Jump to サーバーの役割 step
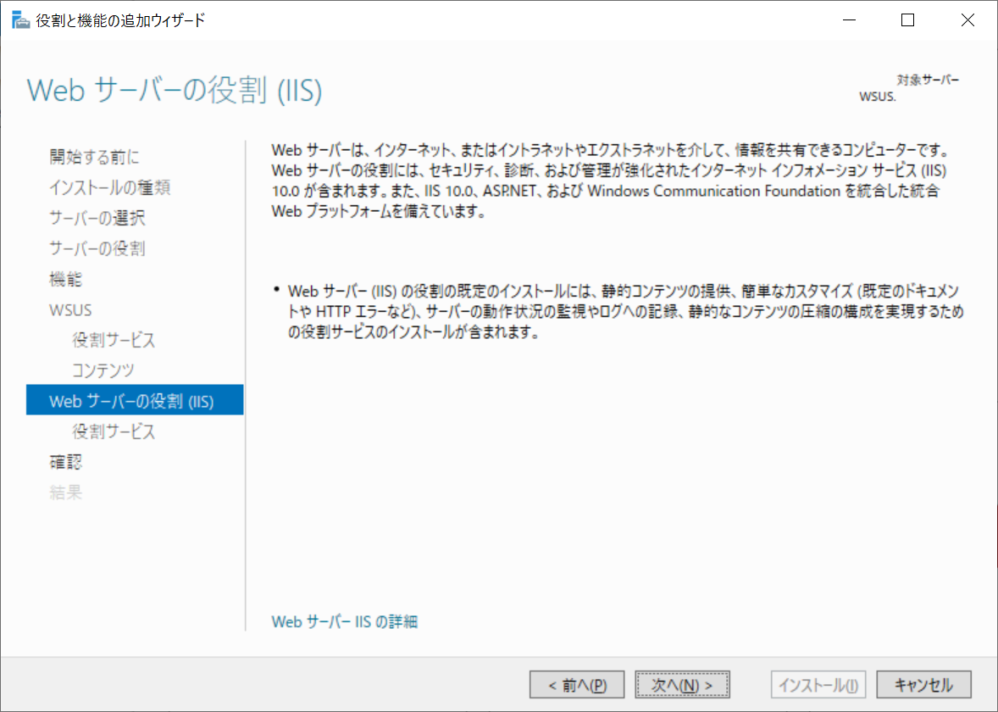Image resolution: width=998 pixels, height=712 pixels. pos(97,248)
